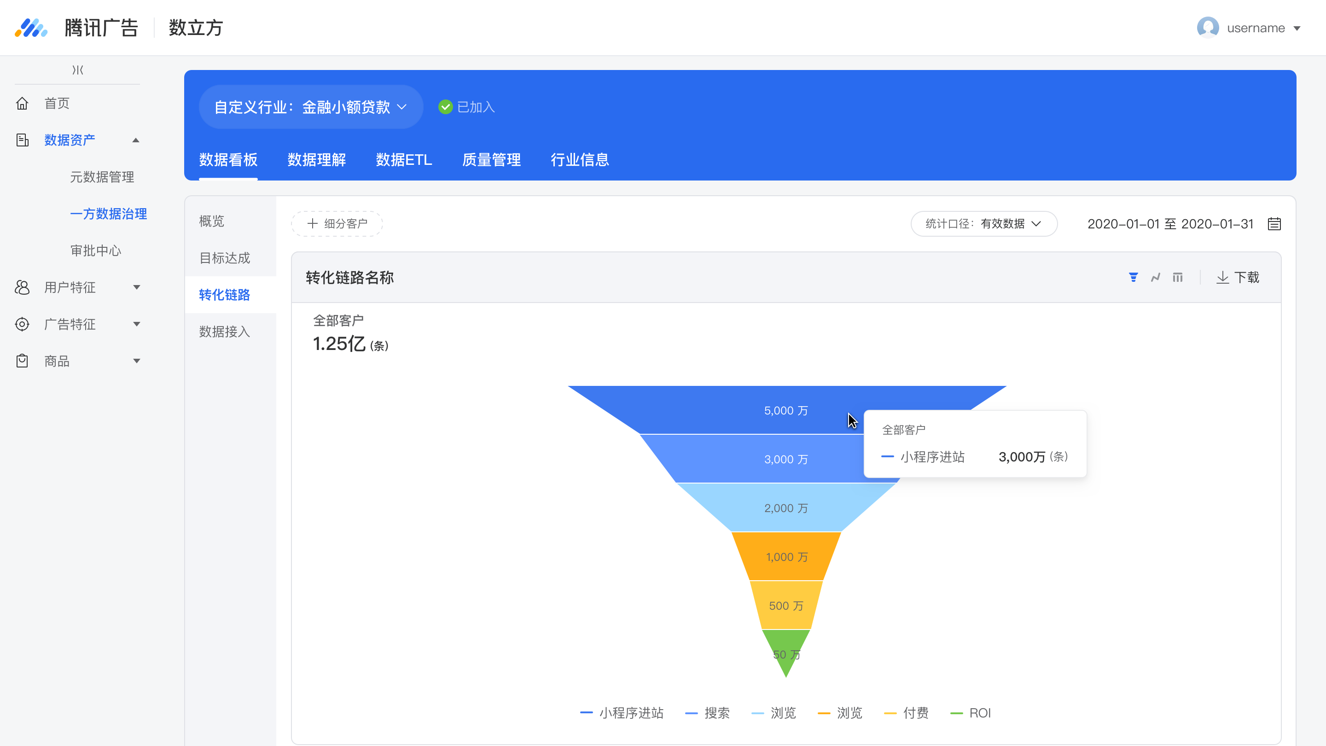The height and width of the screenshot is (746, 1326).
Task: Click the yellow 500 万 funnel segment
Action: 786,606
